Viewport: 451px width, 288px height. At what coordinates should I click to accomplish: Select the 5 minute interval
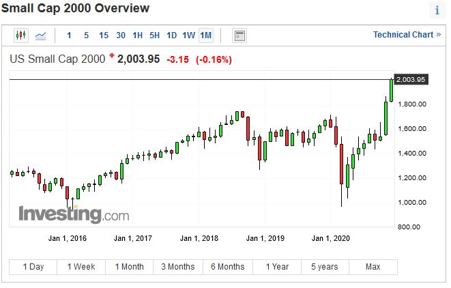(x=86, y=35)
